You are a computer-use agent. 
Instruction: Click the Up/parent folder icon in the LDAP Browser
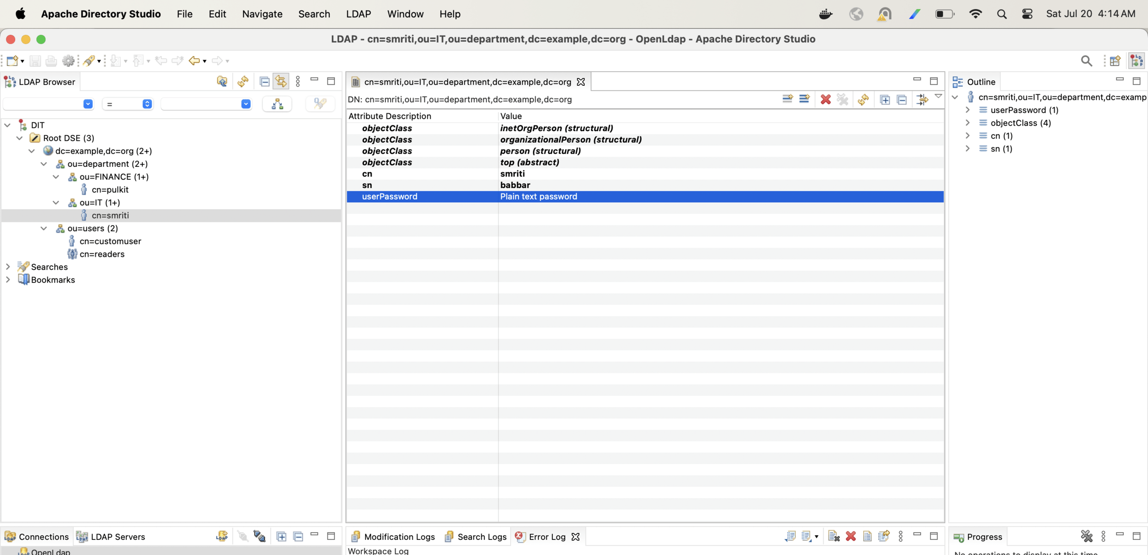pos(222,82)
